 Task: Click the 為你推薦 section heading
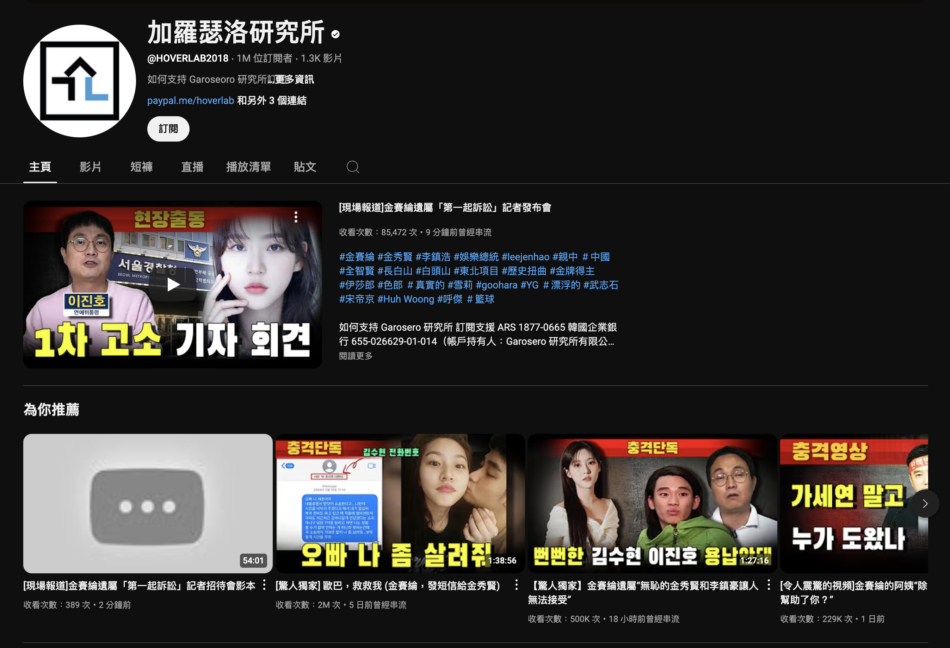point(51,409)
